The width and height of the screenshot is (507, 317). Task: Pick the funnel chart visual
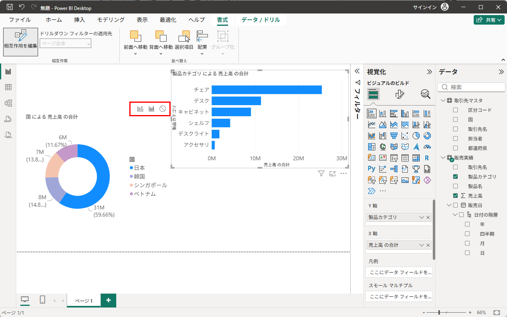(394, 136)
